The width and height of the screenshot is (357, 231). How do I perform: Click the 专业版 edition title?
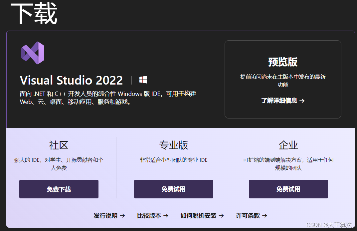(x=173, y=145)
